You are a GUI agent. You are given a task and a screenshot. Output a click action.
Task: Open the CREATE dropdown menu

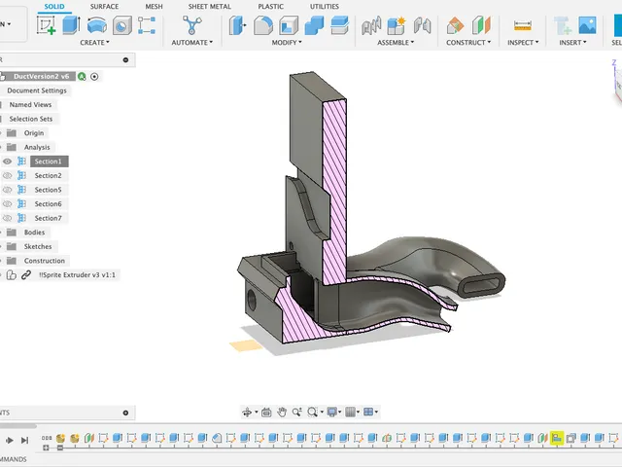94,43
